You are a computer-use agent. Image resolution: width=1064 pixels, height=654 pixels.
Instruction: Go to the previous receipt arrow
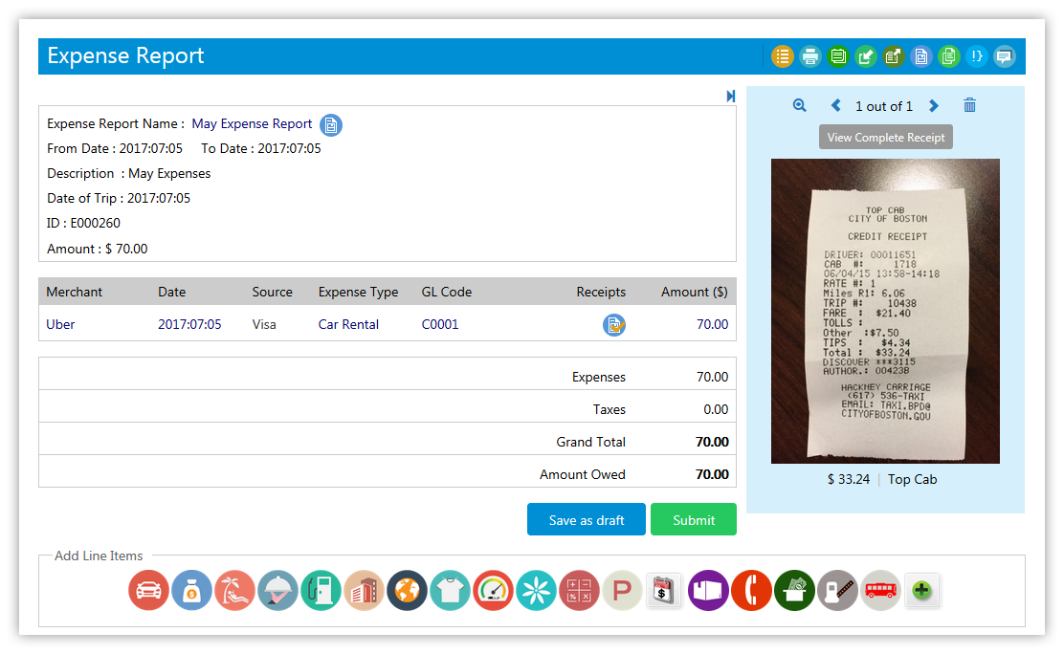pos(836,105)
